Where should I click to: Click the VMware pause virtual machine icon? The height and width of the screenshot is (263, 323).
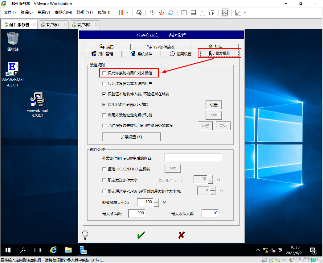tap(121, 13)
